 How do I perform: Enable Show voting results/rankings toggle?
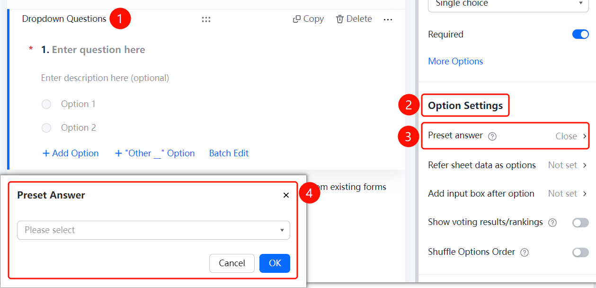pos(580,223)
